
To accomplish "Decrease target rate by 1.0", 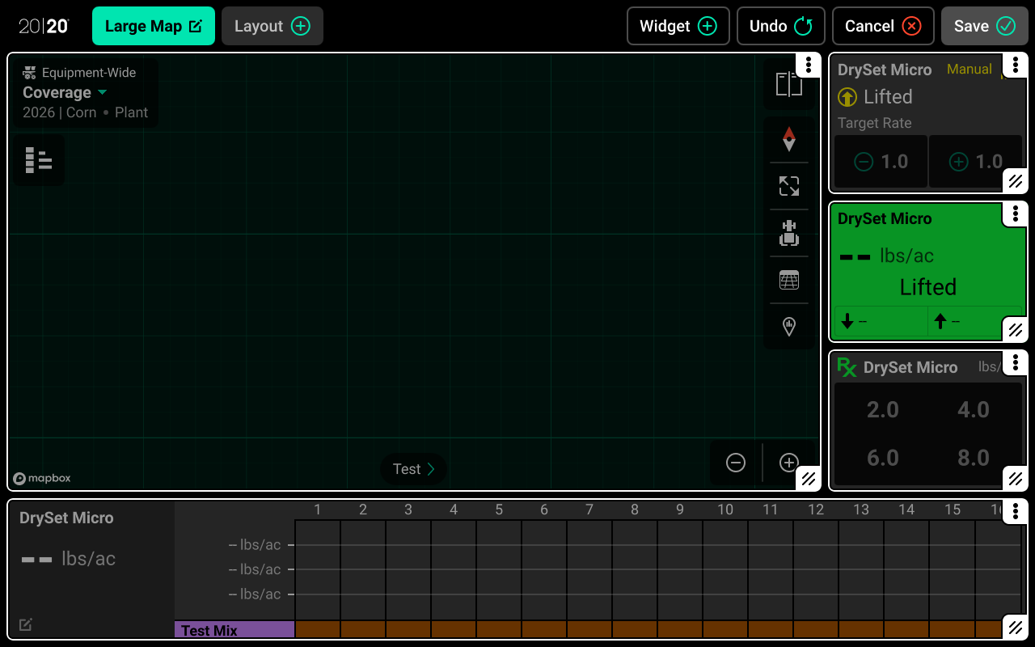I will pos(881,162).
